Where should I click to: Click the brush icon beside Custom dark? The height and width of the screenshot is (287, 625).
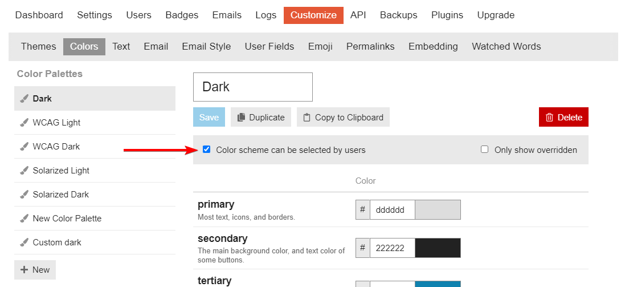click(24, 242)
